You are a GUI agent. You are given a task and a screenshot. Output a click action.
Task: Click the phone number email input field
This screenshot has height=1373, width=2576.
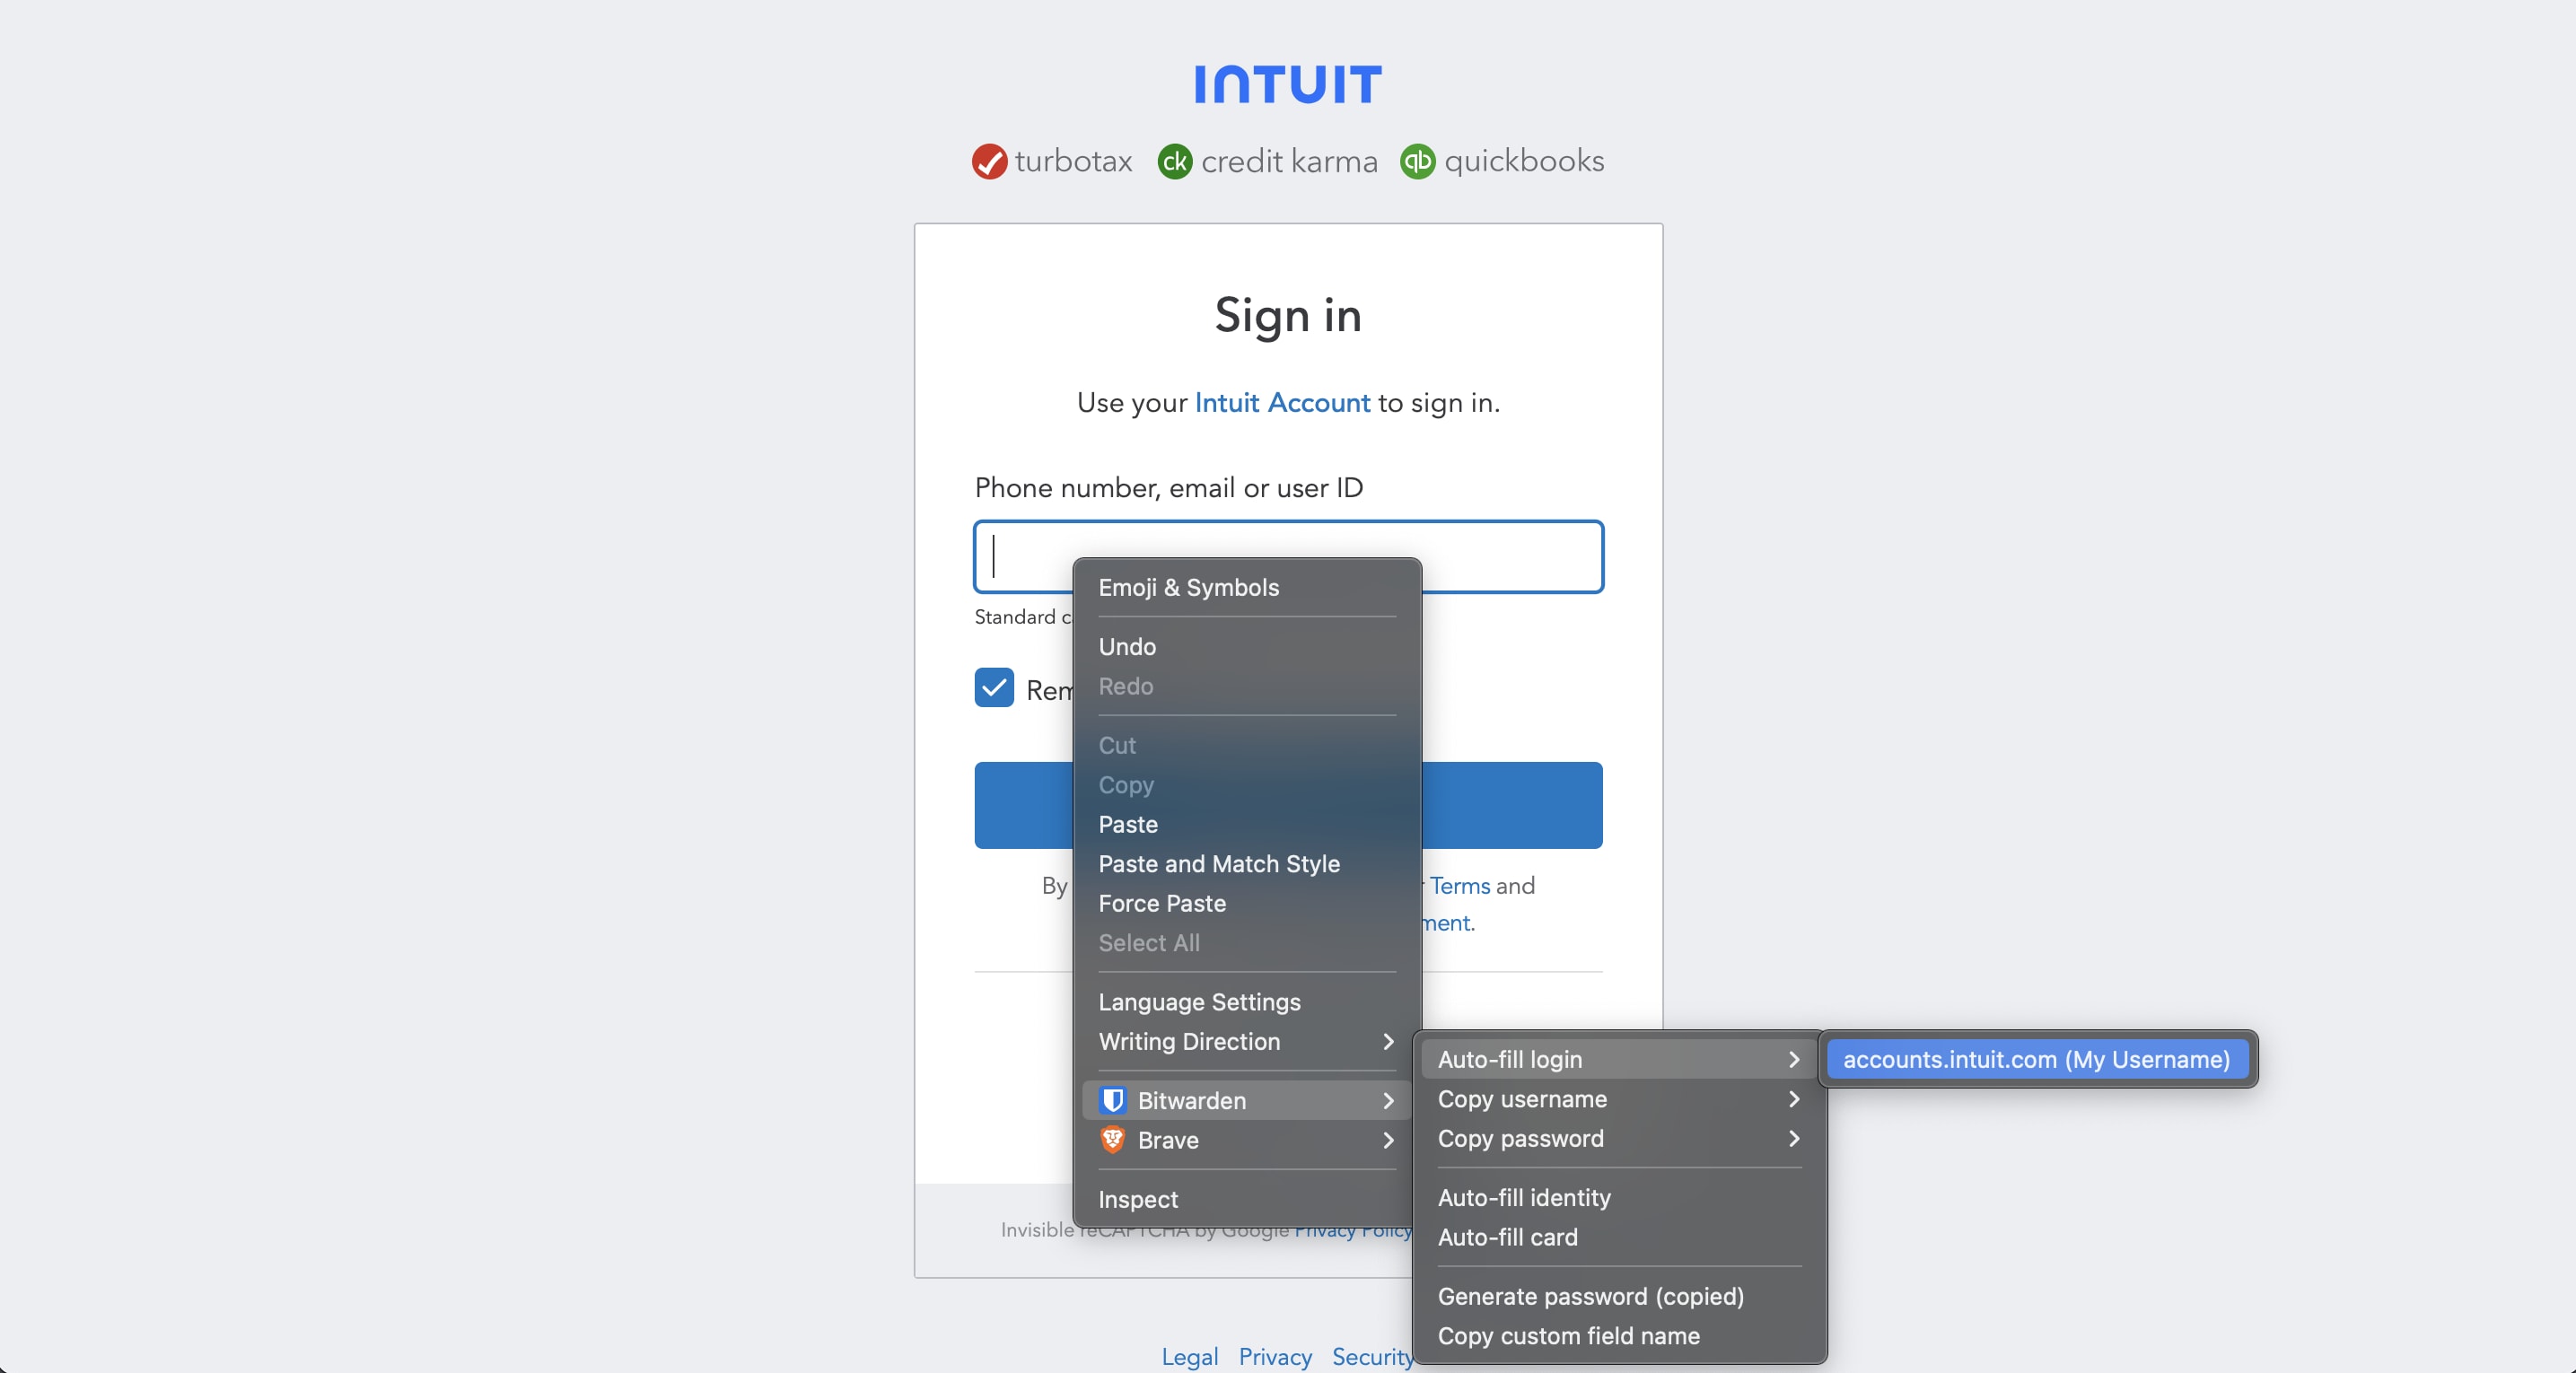[x=1288, y=555]
